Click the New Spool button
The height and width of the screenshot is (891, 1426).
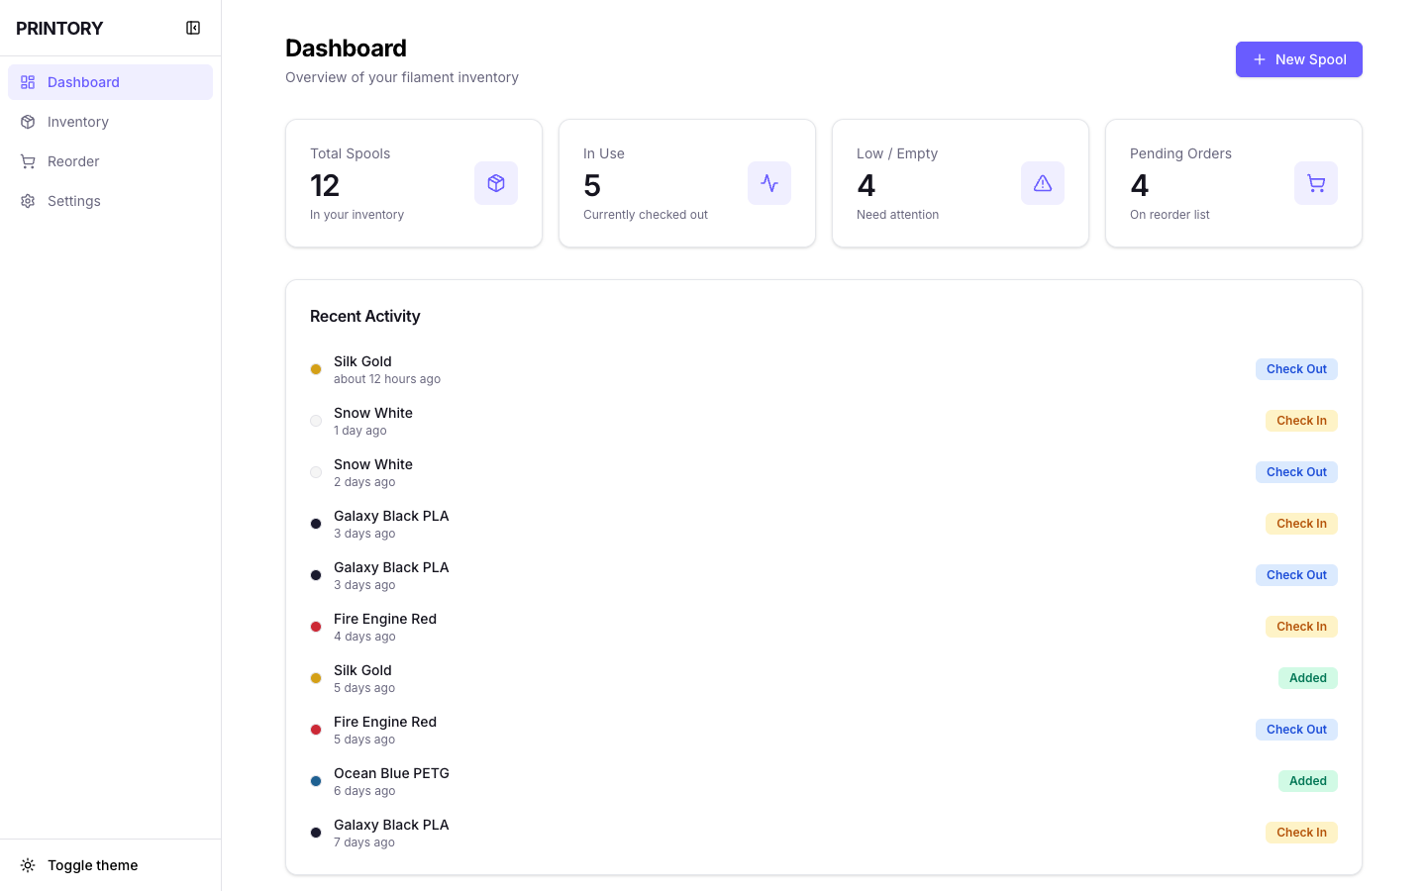(1298, 59)
